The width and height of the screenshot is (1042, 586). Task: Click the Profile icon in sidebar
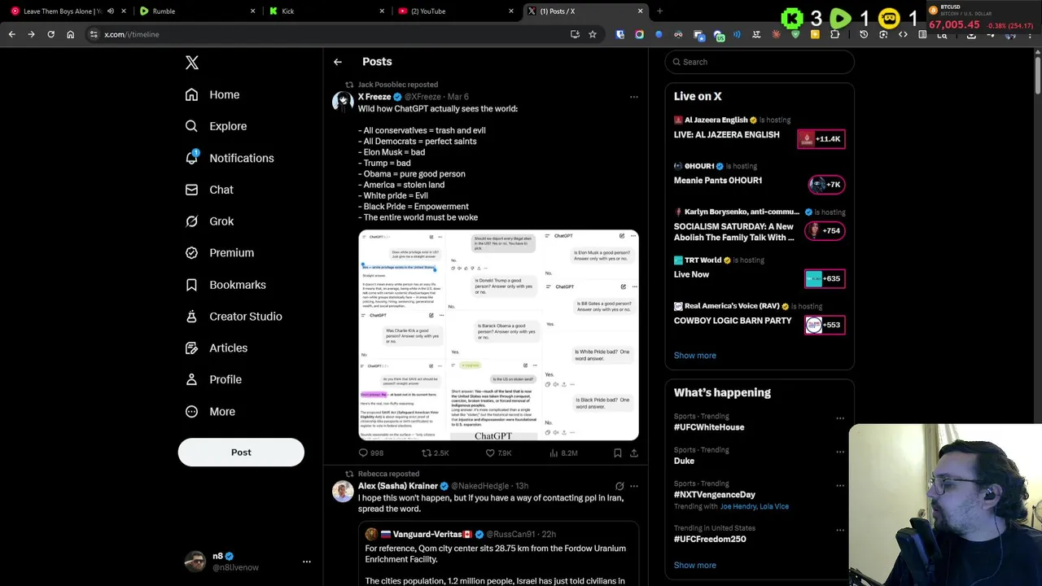coord(191,379)
